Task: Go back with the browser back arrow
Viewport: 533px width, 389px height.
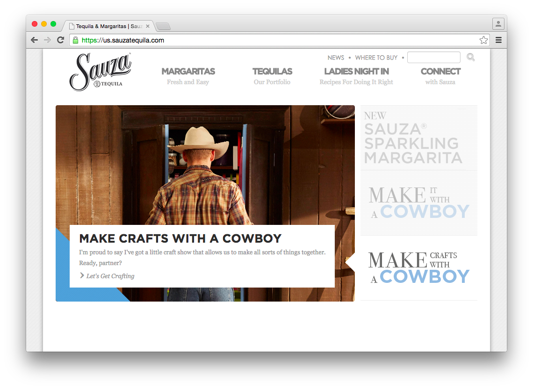Action: [x=34, y=40]
